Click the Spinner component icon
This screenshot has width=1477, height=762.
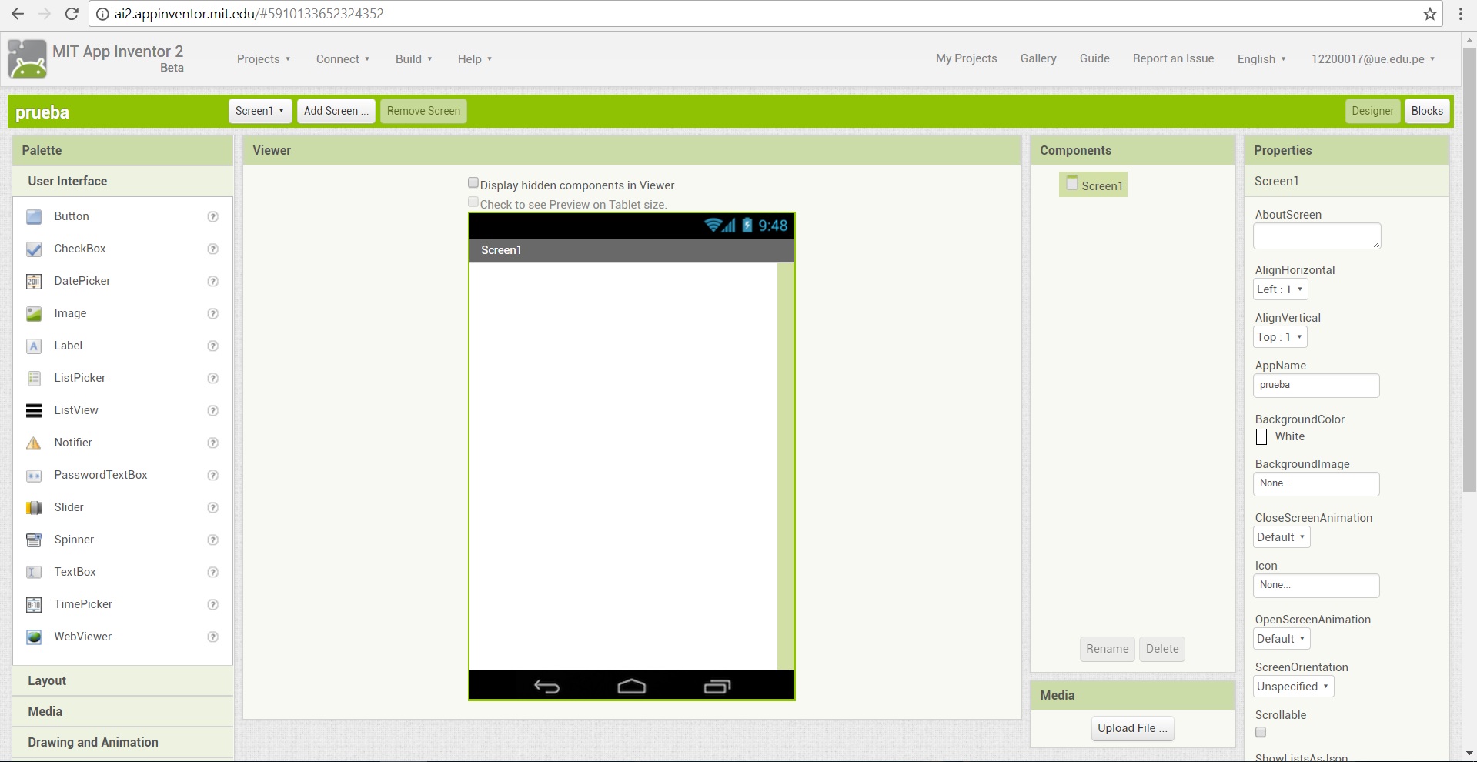34,540
